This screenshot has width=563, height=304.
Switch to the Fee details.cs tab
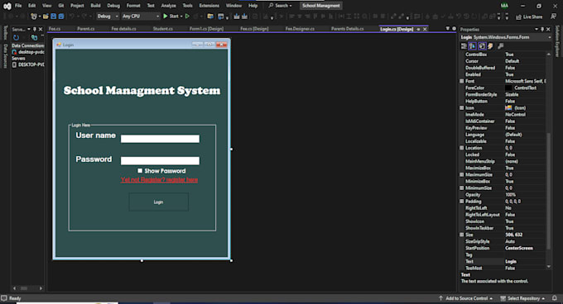123,29
